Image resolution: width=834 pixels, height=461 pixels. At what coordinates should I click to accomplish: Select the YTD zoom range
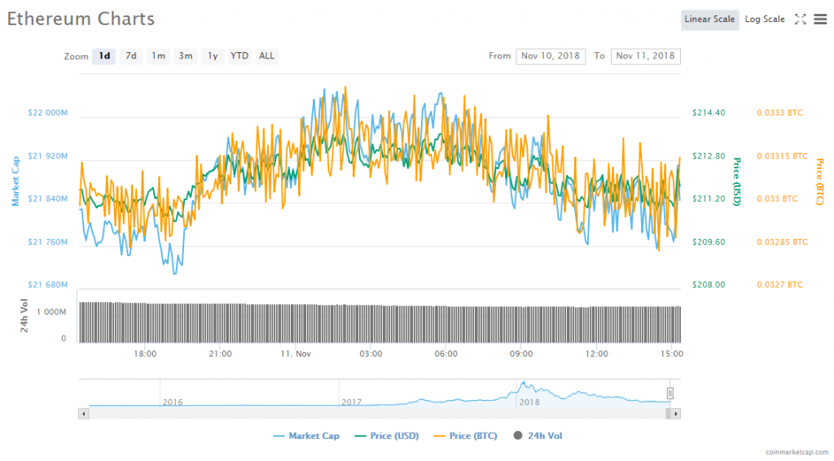pos(239,56)
